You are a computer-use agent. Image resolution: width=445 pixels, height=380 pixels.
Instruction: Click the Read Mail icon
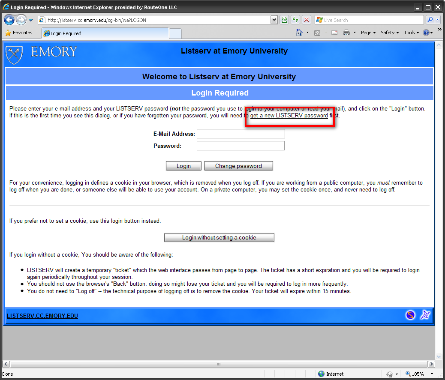[x=334, y=33]
